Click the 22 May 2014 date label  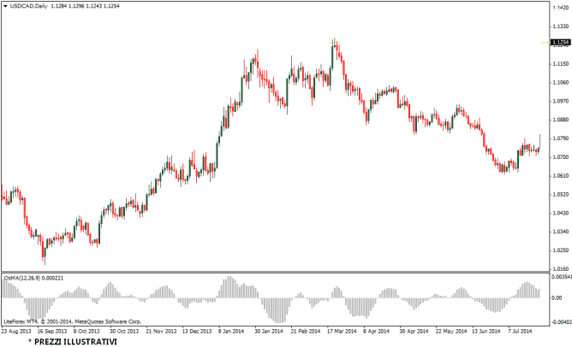(450, 330)
